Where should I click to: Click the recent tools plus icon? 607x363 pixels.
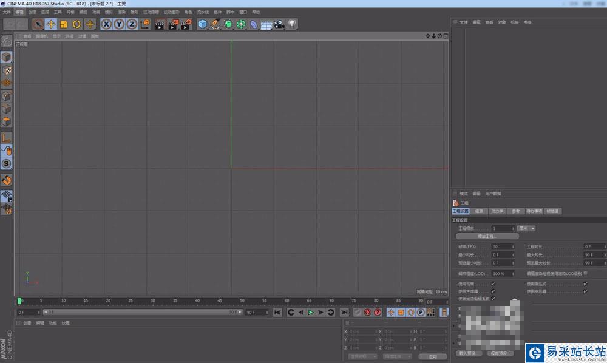pos(90,24)
